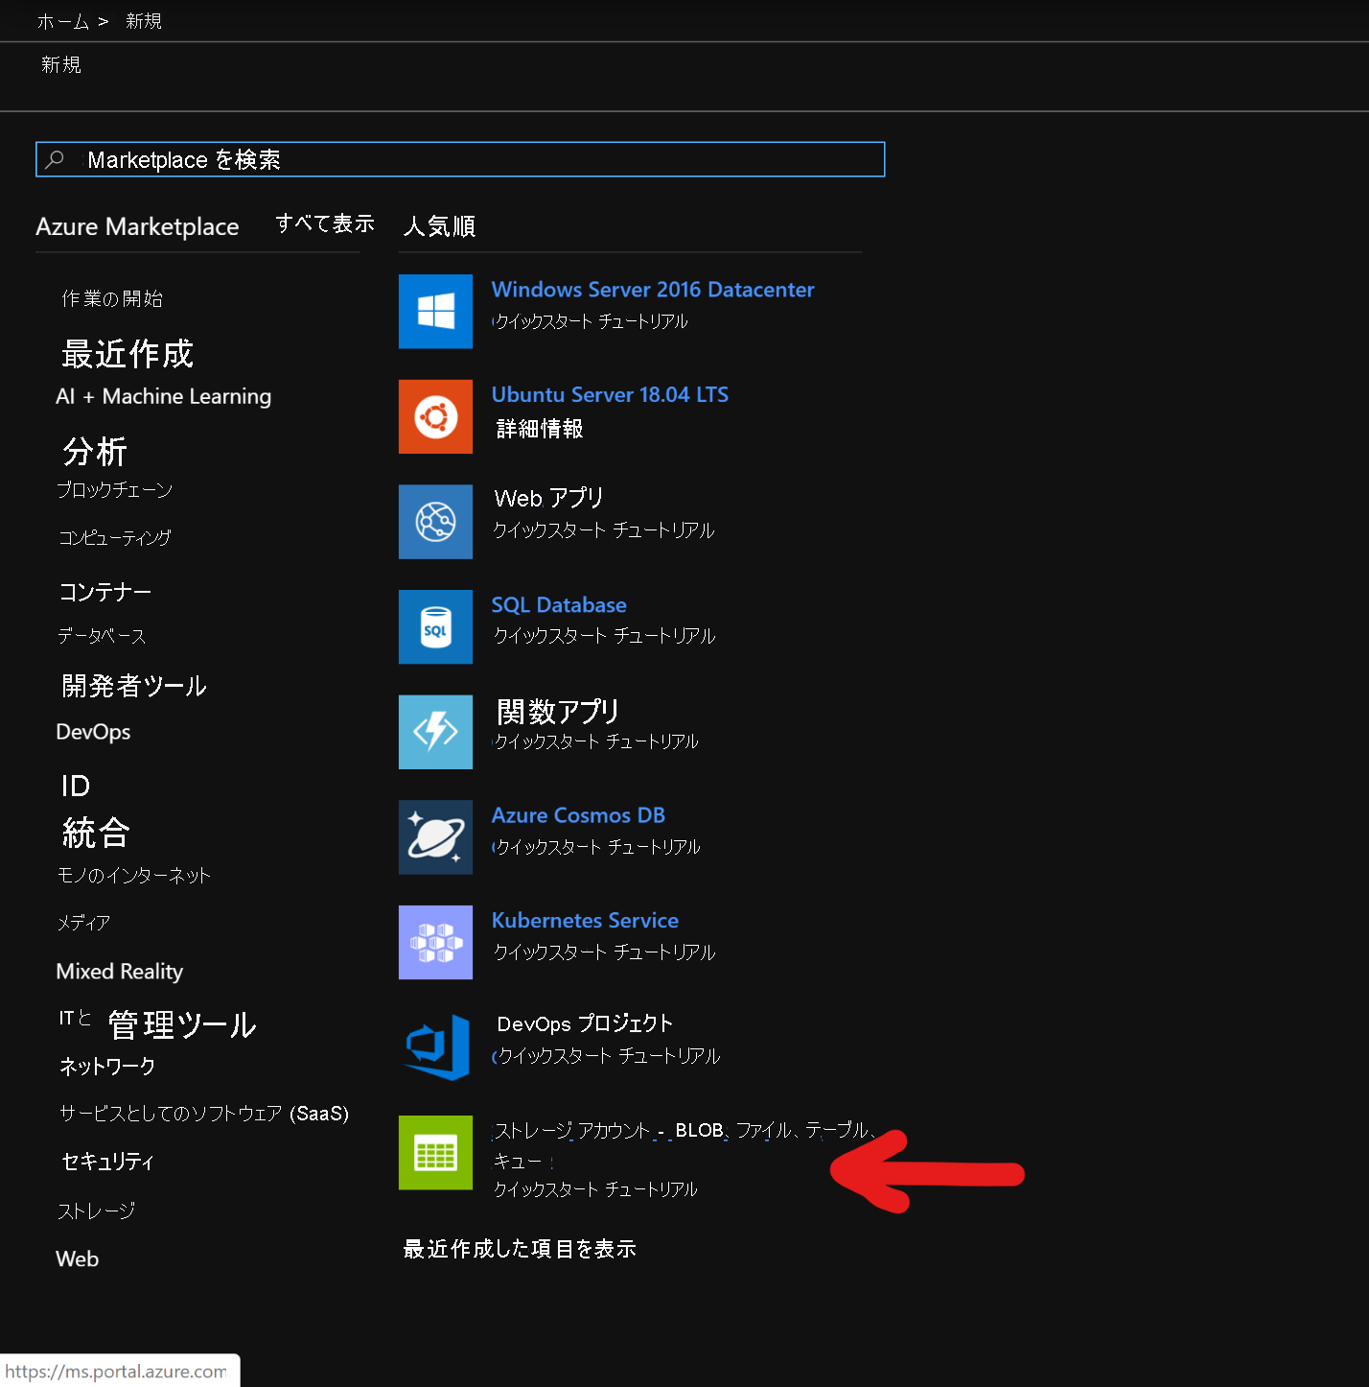
Task: Select 分析 category
Action: coord(95,451)
